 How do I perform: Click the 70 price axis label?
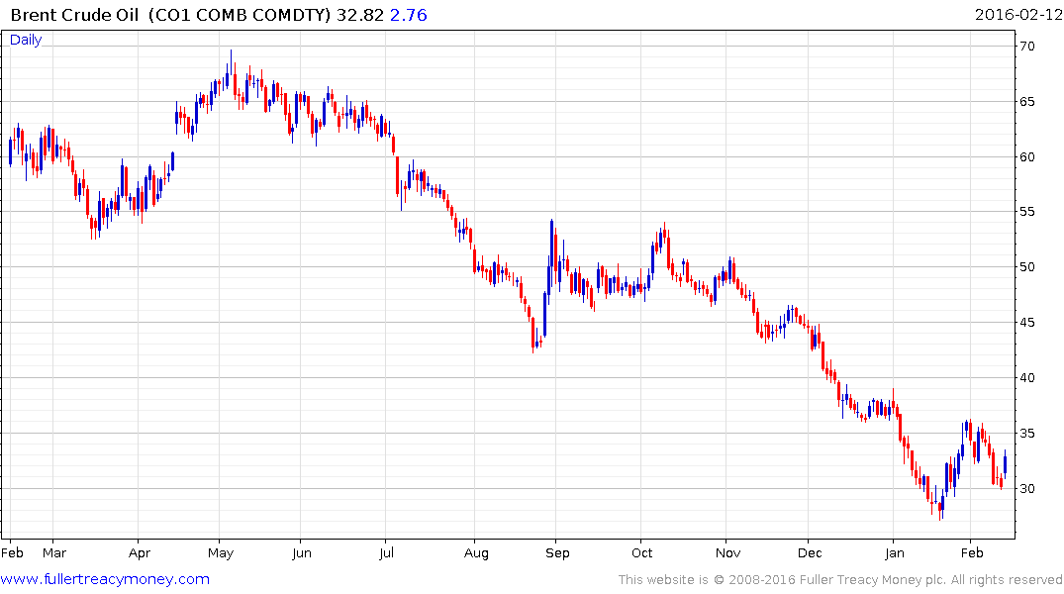click(1026, 47)
